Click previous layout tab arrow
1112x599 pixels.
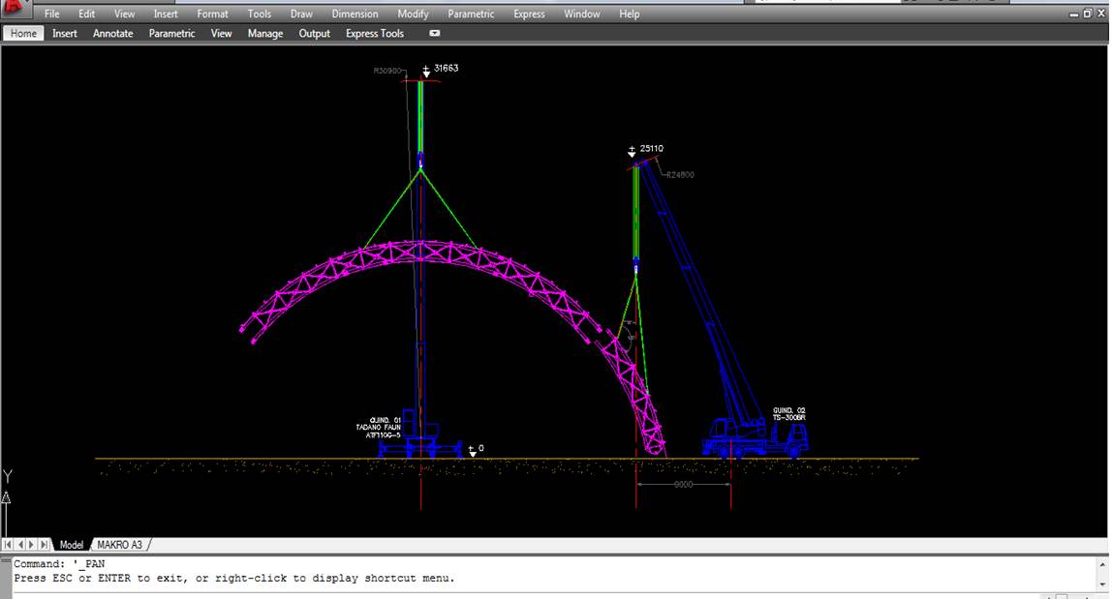point(20,545)
